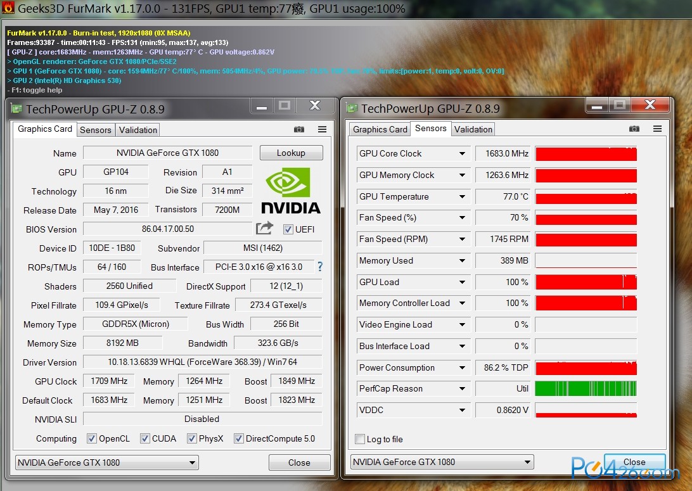Screen dimensions: 692x491
Task: Select Graphics Card tab in left GPU-Z window
Action: click(x=44, y=129)
